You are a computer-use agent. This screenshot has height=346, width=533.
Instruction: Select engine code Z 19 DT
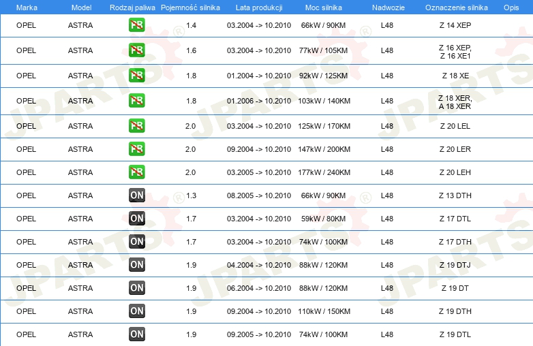(455, 288)
